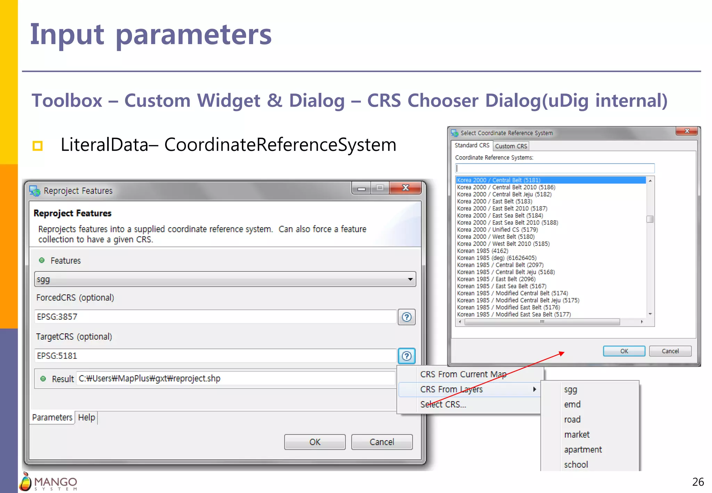The height and width of the screenshot is (493, 712).
Task: Click the TargetCRS field with EPSG:5181
Action: [216, 356]
